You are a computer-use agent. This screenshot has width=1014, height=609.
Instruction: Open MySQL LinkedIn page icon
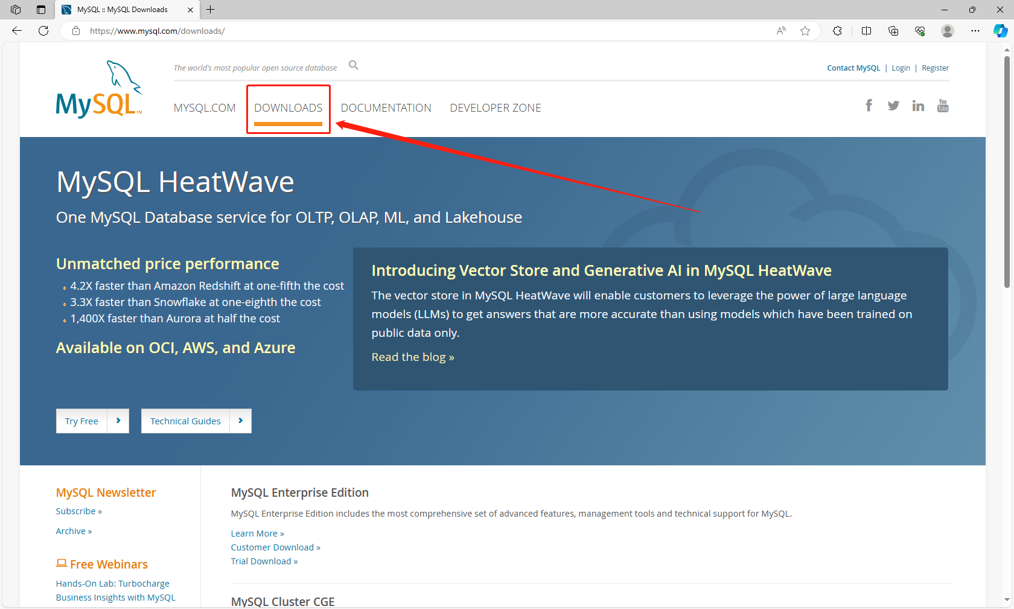pyautogui.click(x=918, y=106)
